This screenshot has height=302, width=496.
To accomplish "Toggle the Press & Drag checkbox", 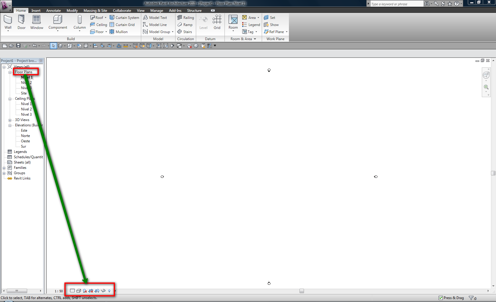I will 441,298.
